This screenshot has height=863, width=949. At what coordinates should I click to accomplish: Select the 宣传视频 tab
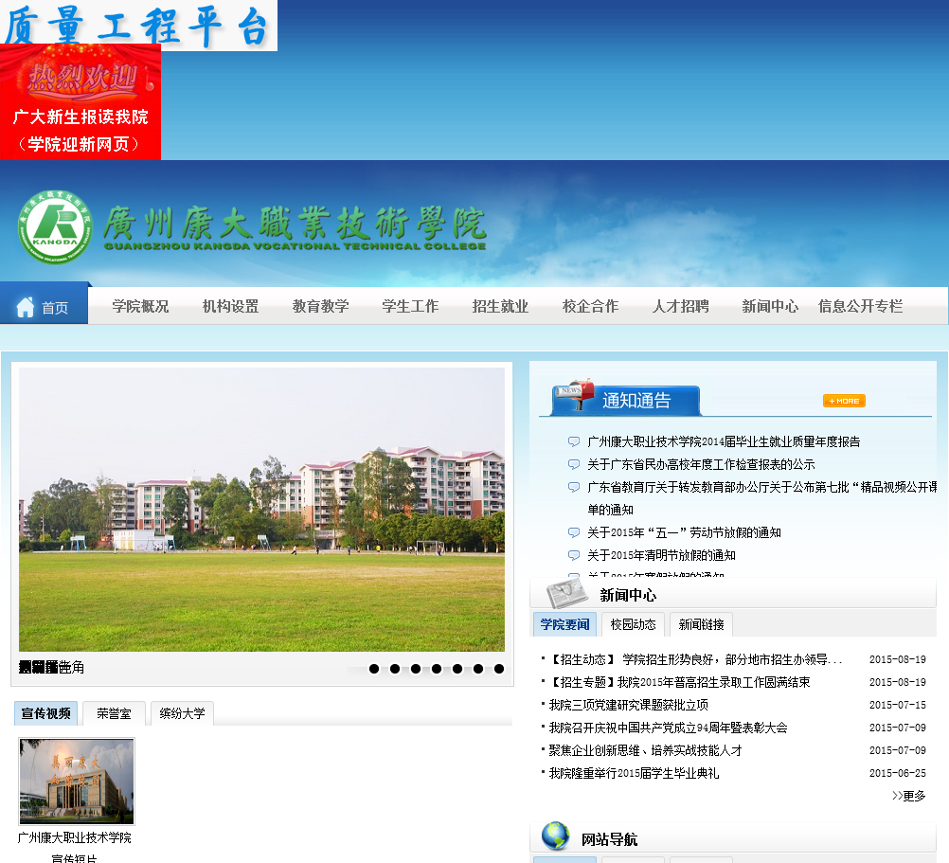[46, 713]
